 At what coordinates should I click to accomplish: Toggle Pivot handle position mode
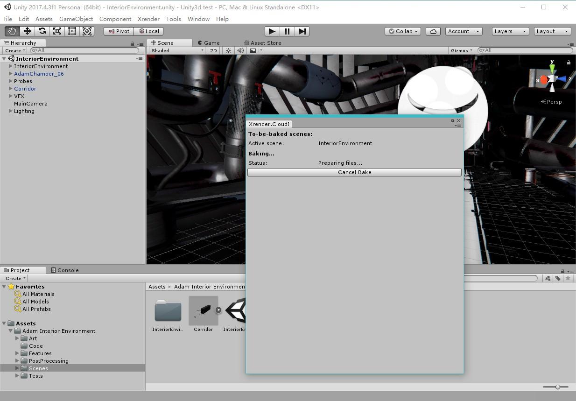pyautogui.click(x=118, y=31)
